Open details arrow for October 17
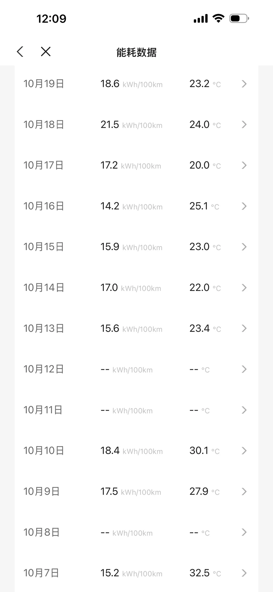 [x=244, y=165]
